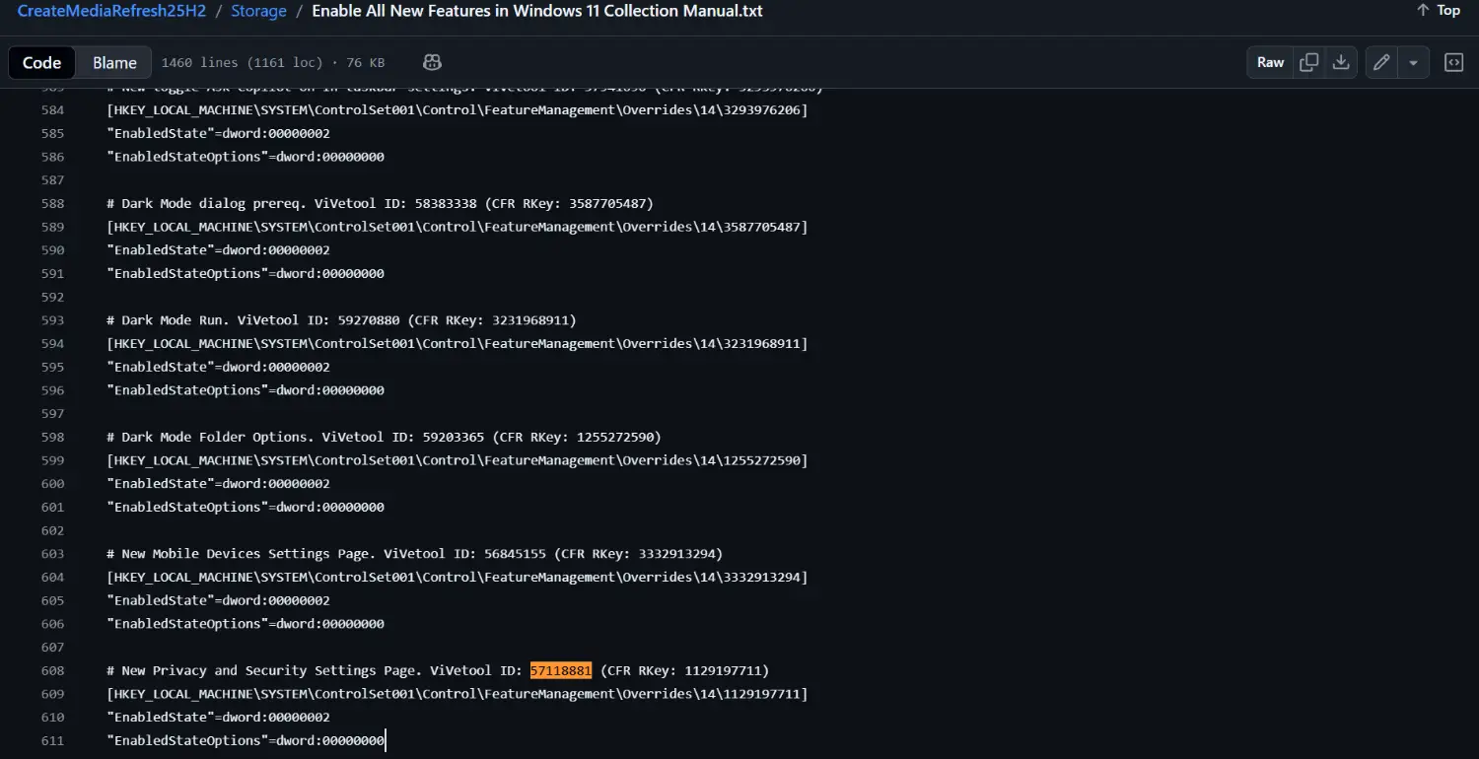Select line number 611
Image resolution: width=1479 pixels, height=759 pixels.
52,740
